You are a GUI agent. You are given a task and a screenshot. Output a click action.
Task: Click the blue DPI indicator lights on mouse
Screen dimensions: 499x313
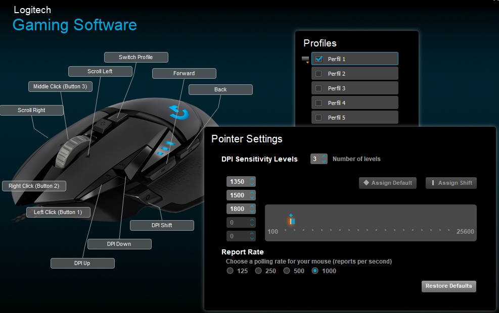click(166, 148)
